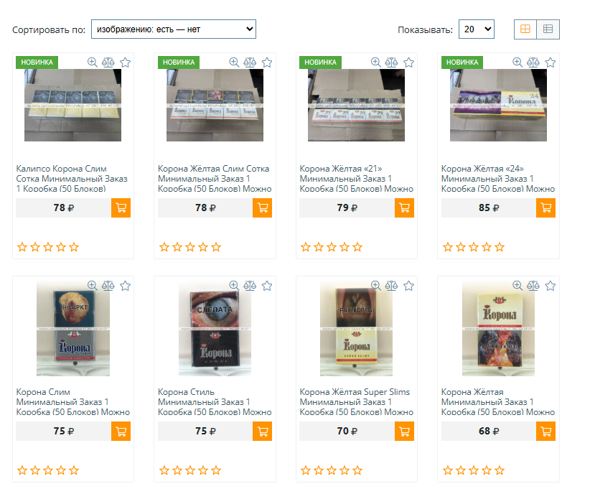Screen dimensions: 590x494
Task: Rate Калипсо Корона Слим five stars
Action: pos(74,248)
